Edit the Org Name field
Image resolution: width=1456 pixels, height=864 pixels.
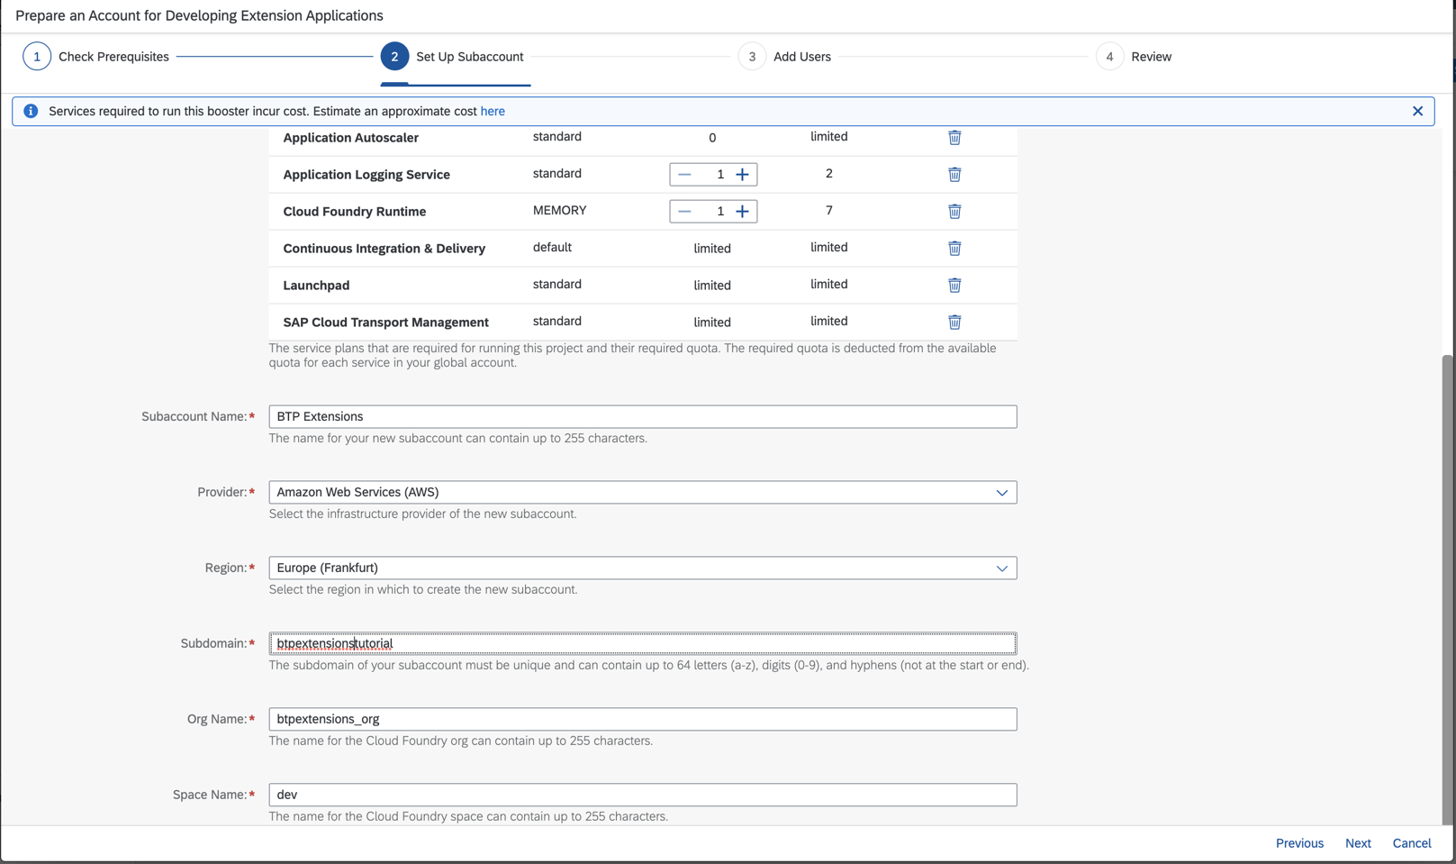pyautogui.click(x=643, y=719)
